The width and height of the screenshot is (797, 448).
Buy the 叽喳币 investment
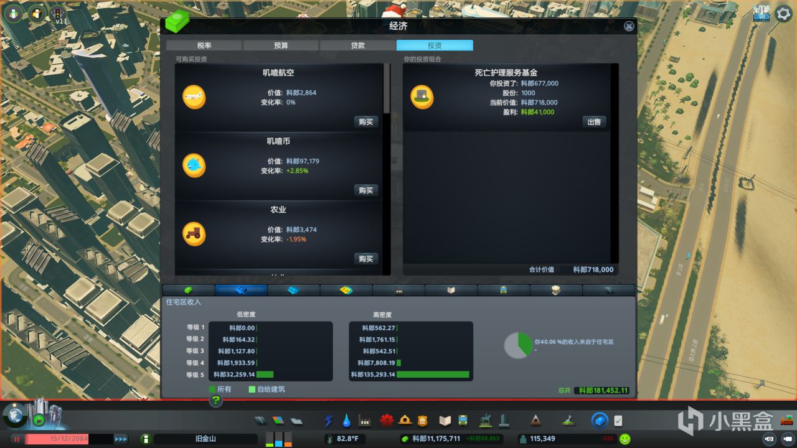(x=366, y=190)
